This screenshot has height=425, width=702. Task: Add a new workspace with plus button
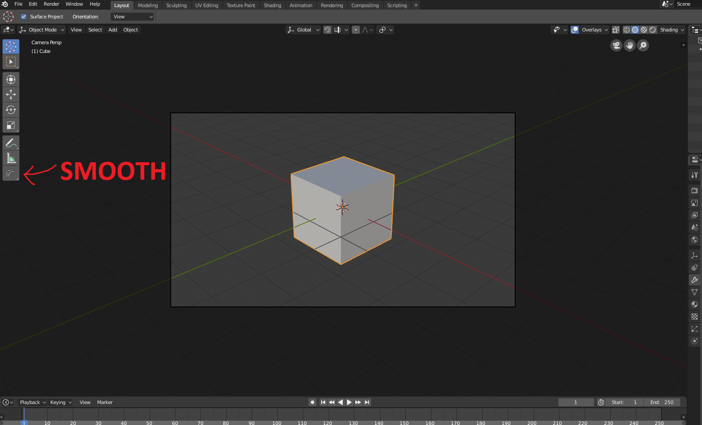[416, 5]
